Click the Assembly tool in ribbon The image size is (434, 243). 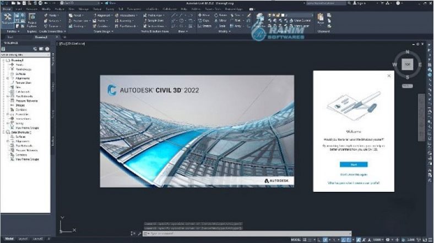124,21
